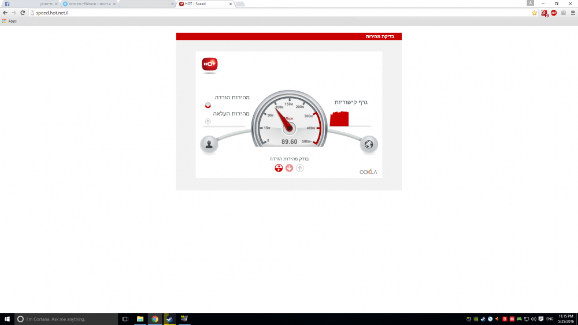Image resolution: width=578 pixels, height=325 pixels.
Task: Click the grey upload arrow below the gauge
Action: [299, 168]
